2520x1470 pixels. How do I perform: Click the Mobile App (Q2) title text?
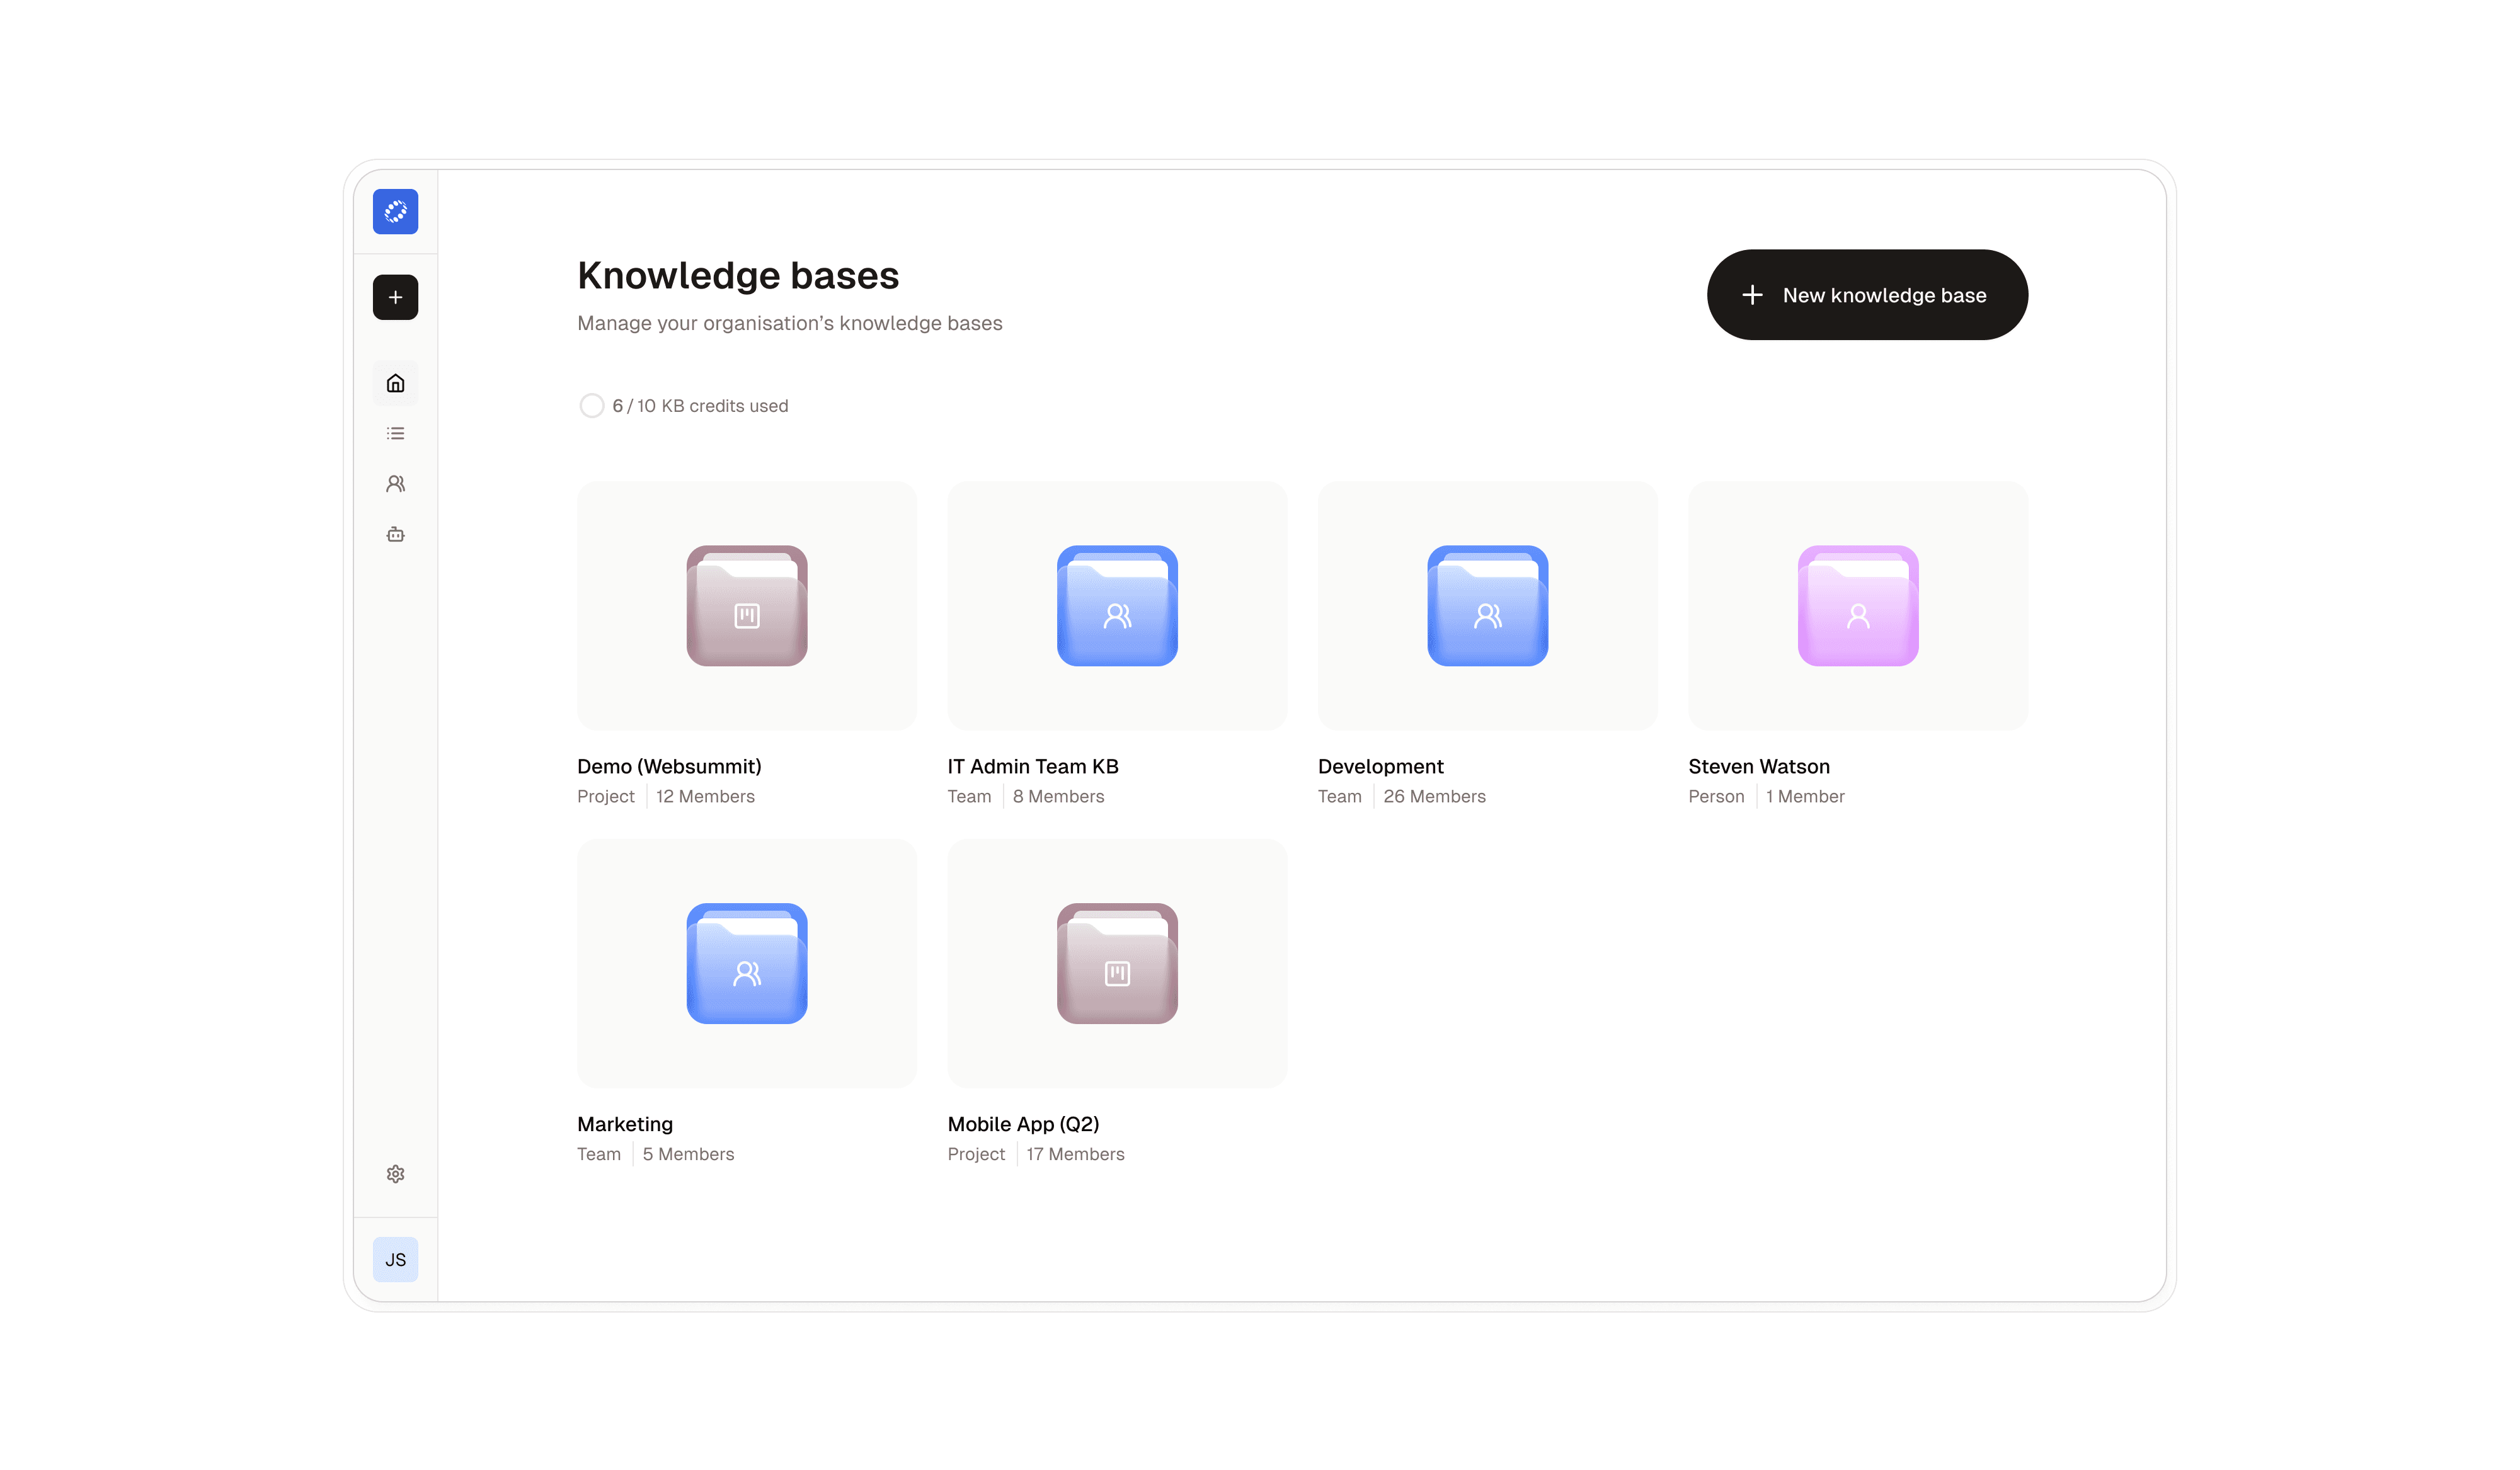click(x=1023, y=1124)
